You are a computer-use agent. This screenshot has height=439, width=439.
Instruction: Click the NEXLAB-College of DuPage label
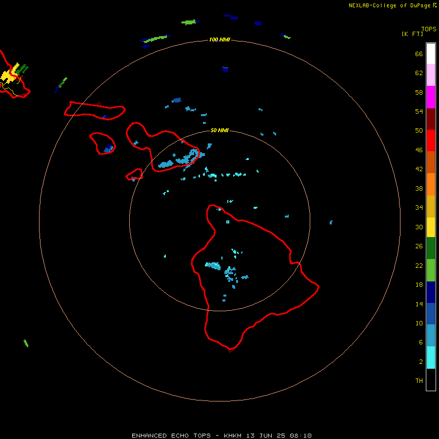[389, 5]
